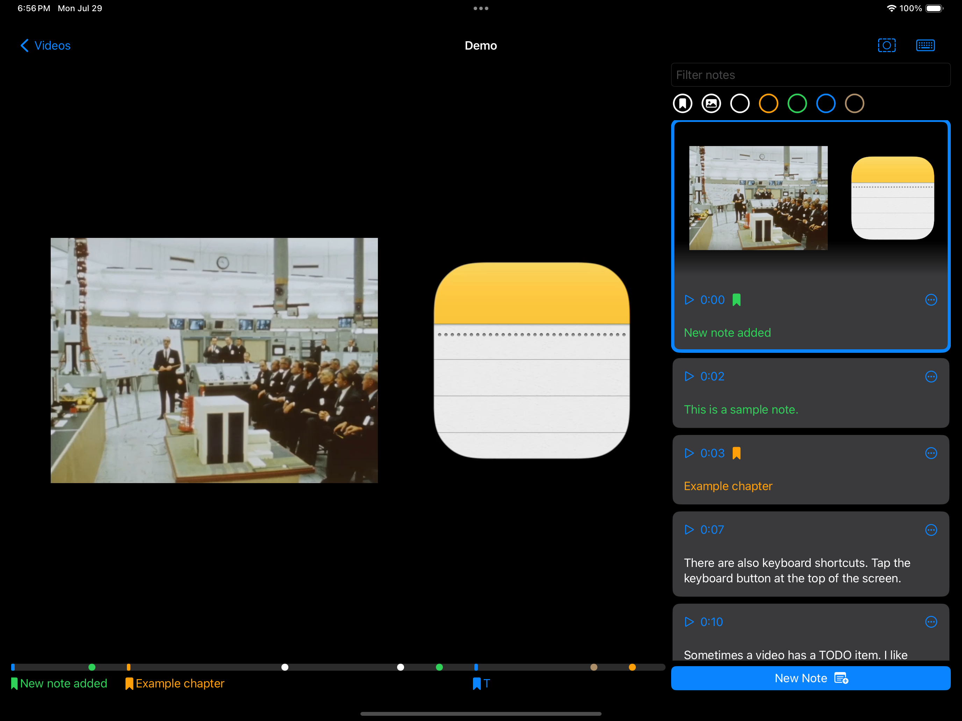Click second green dot on timeline

coord(439,667)
